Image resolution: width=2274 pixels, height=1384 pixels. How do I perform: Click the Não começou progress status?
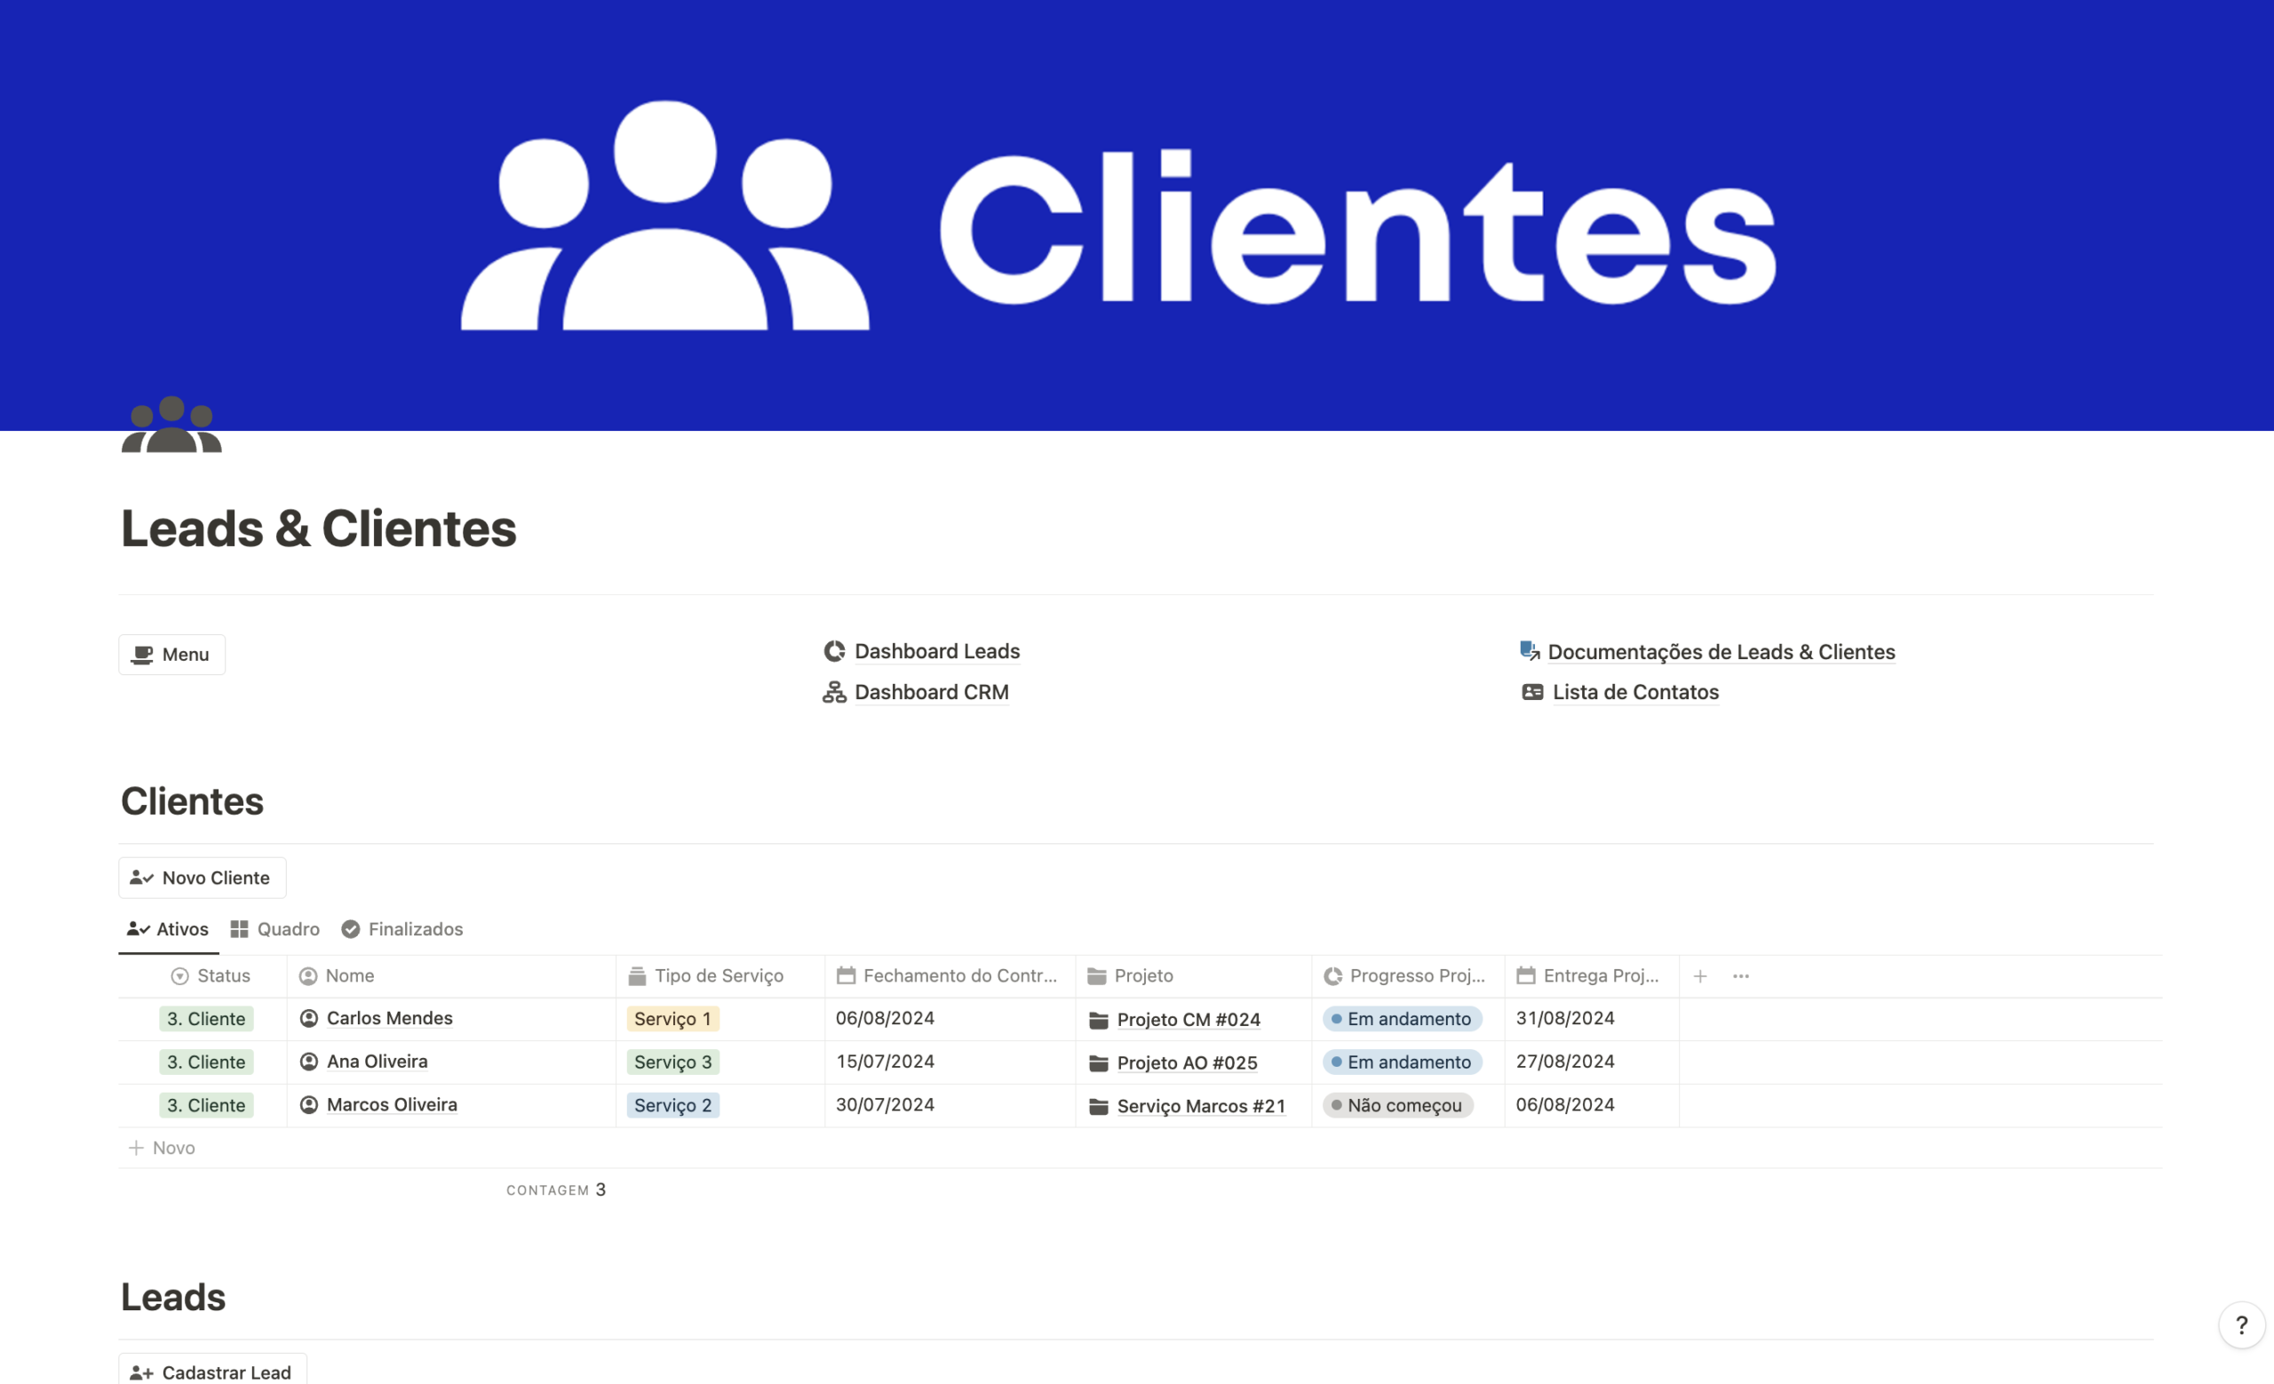point(1397,1105)
